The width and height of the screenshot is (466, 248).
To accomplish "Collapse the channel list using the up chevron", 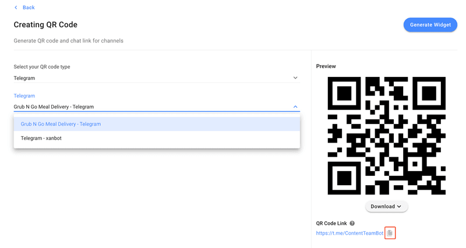I will coord(295,107).
